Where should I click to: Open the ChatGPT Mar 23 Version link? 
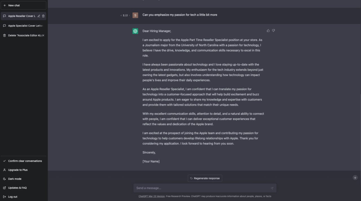[x=152, y=196]
